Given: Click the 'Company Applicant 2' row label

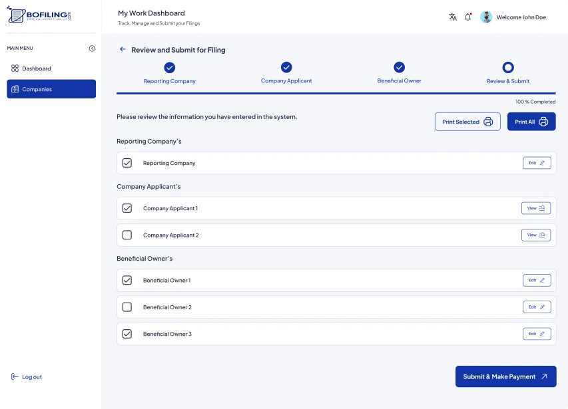Looking at the screenshot, I should click(x=171, y=235).
